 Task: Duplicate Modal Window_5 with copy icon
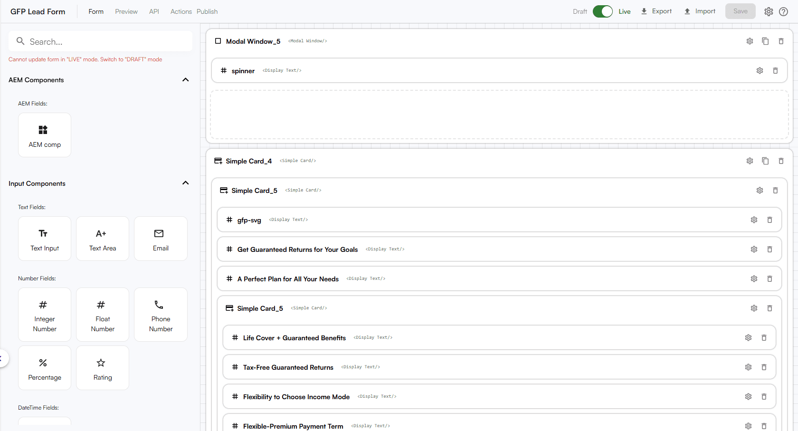765,41
